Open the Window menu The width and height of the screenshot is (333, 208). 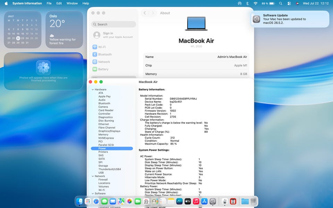[x=72, y=3]
